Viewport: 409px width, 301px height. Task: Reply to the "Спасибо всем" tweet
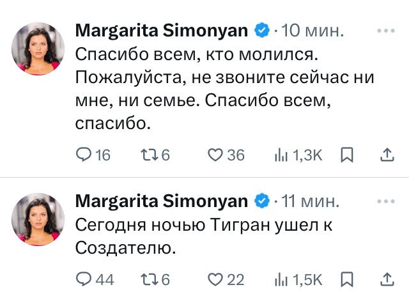[x=84, y=155]
